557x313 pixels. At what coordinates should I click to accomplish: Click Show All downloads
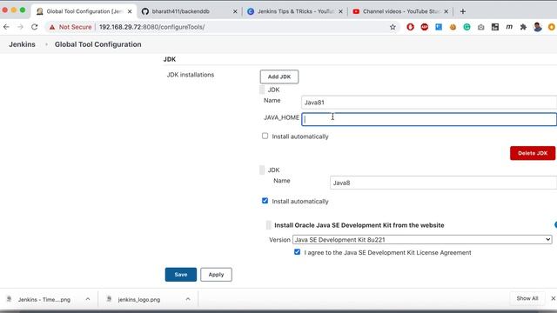(x=527, y=298)
